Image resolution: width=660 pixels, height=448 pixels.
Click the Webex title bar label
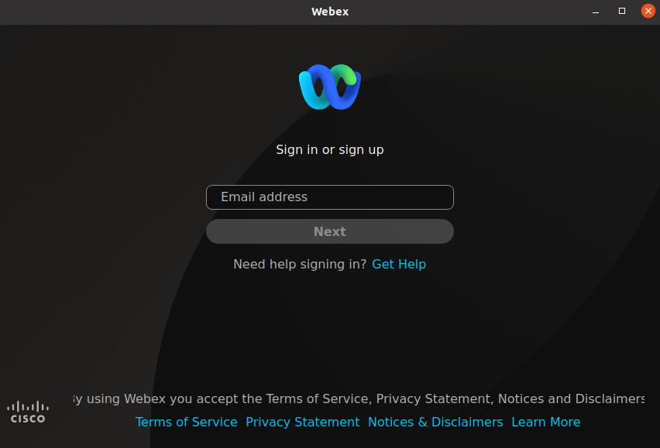[329, 11]
